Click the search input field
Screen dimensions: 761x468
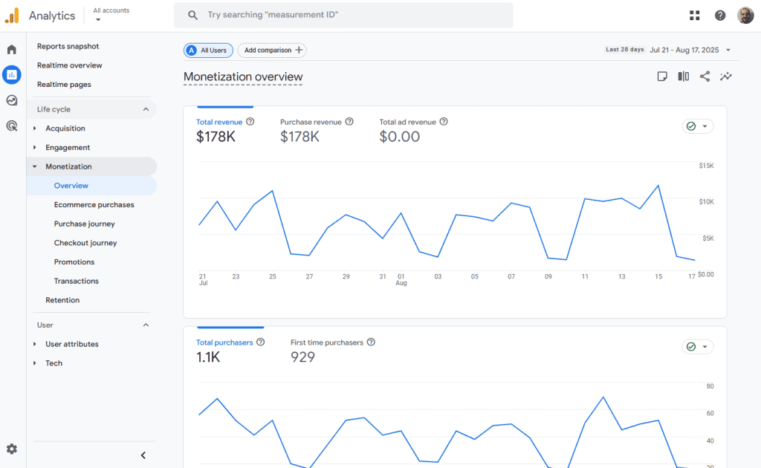pos(343,15)
